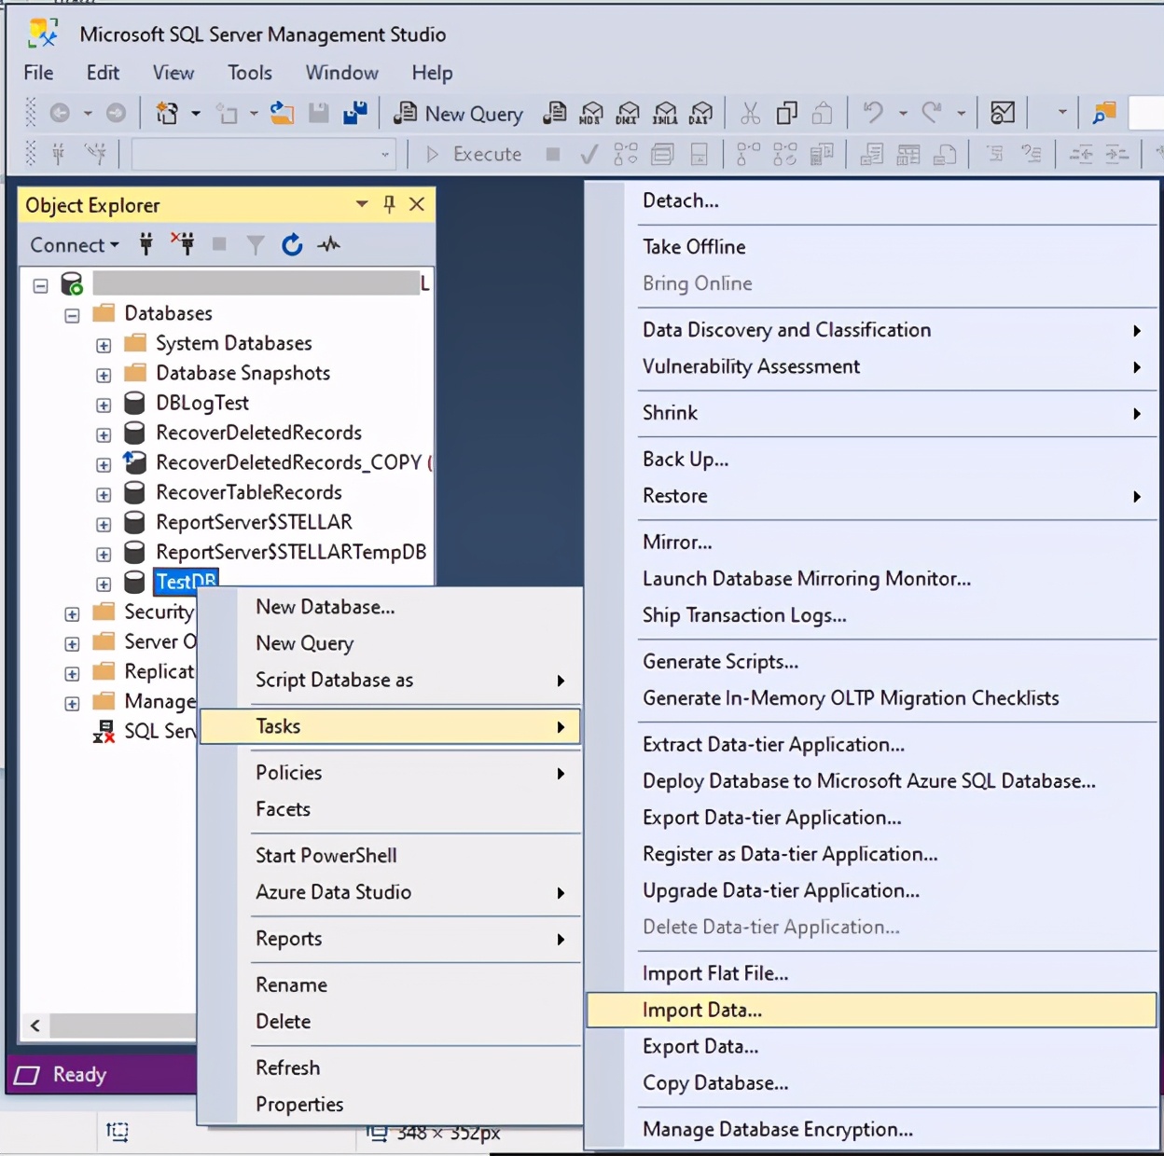The height and width of the screenshot is (1156, 1164).
Task: Click the Database Engine Query icon
Action: coord(555,114)
